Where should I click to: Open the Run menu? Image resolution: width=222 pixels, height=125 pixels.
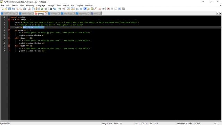pyautogui.click(x=72, y=5)
